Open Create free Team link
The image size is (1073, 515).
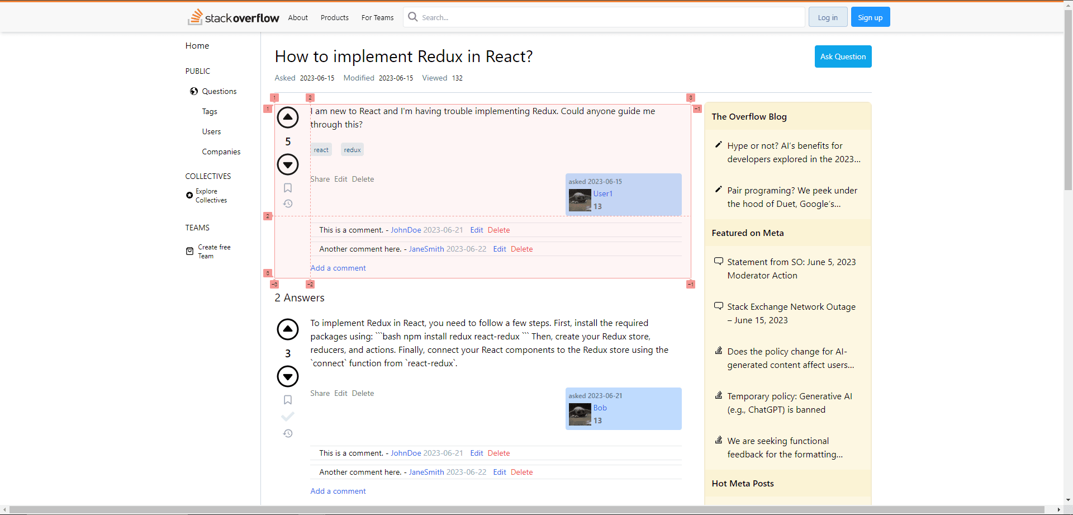[214, 251]
